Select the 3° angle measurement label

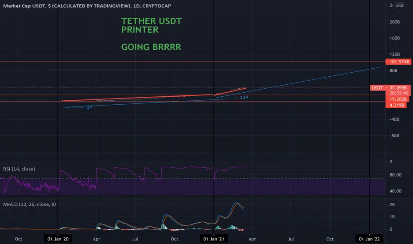pyautogui.click(x=89, y=107)
